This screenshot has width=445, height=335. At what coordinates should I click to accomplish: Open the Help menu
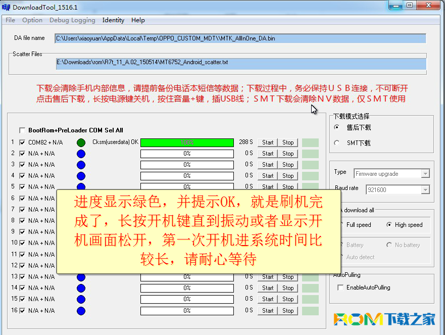[x=138, y=20]
